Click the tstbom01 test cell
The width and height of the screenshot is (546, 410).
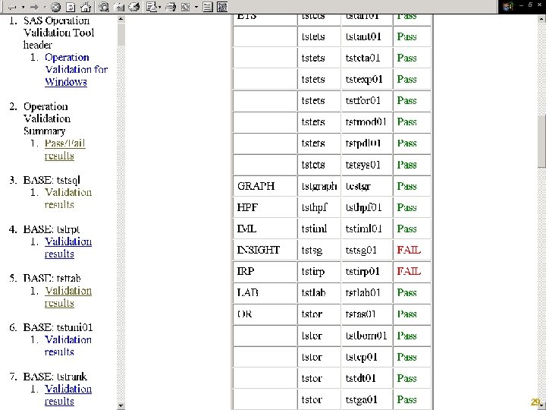tap(367, 336)
